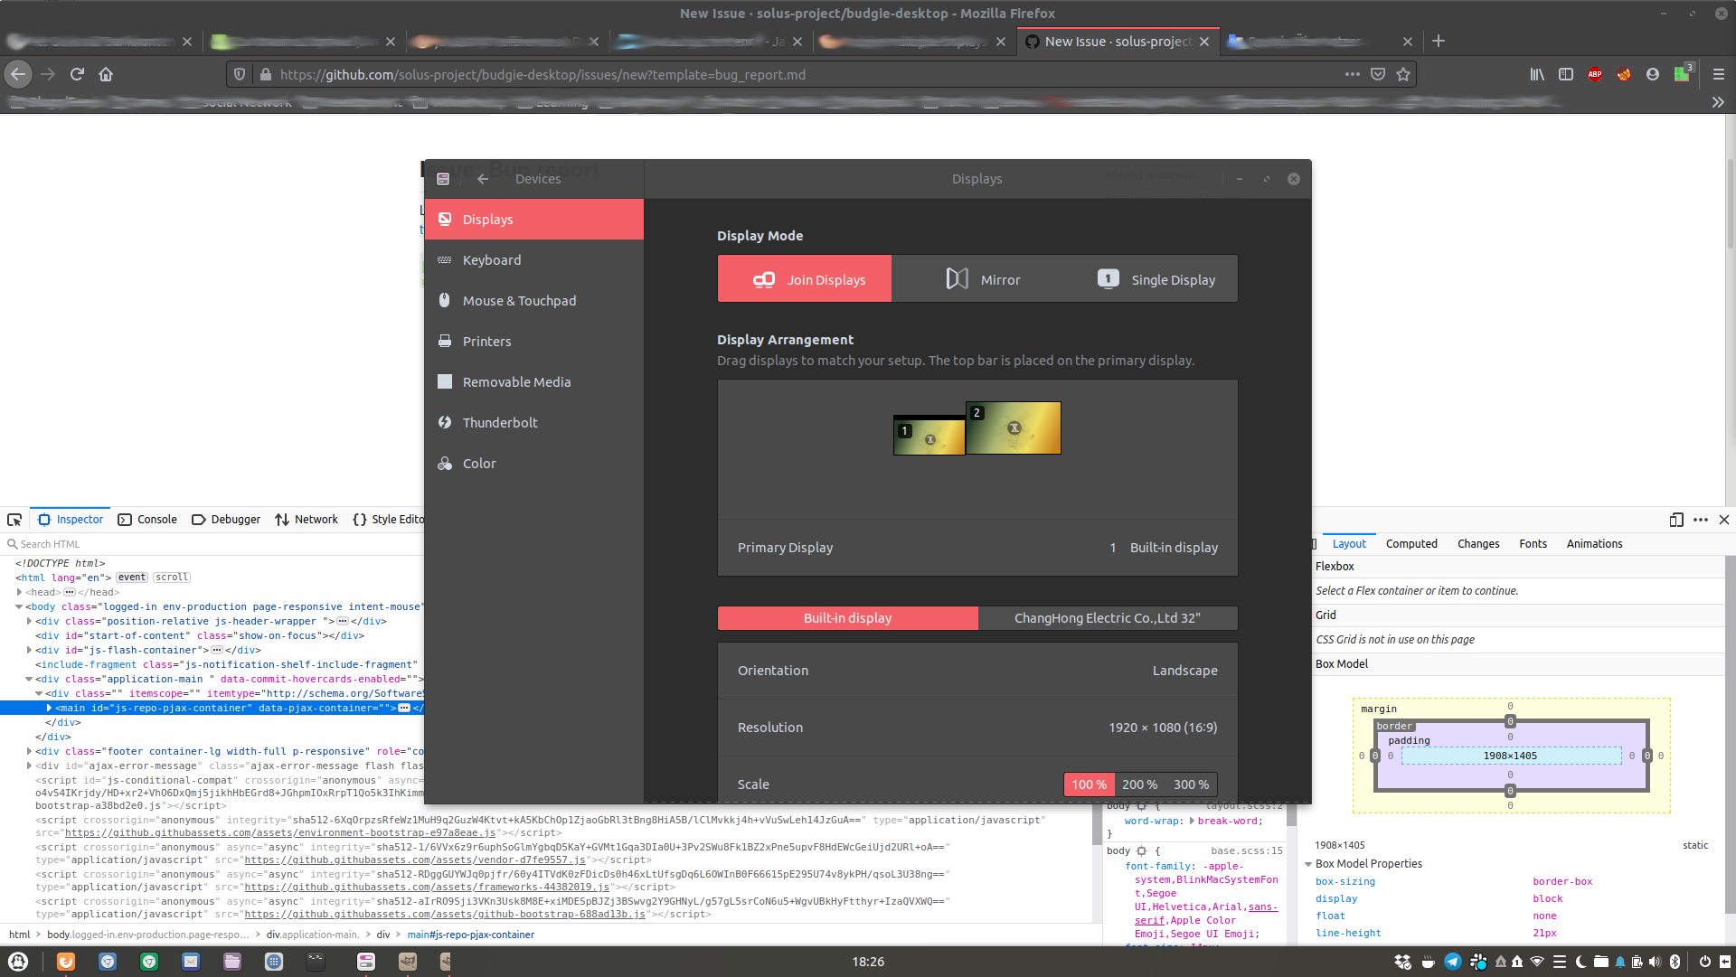Open Keyboard settings in the sidebar
Image resolution: width=1736 pixels, height=977 pixels.
(493, 259)
